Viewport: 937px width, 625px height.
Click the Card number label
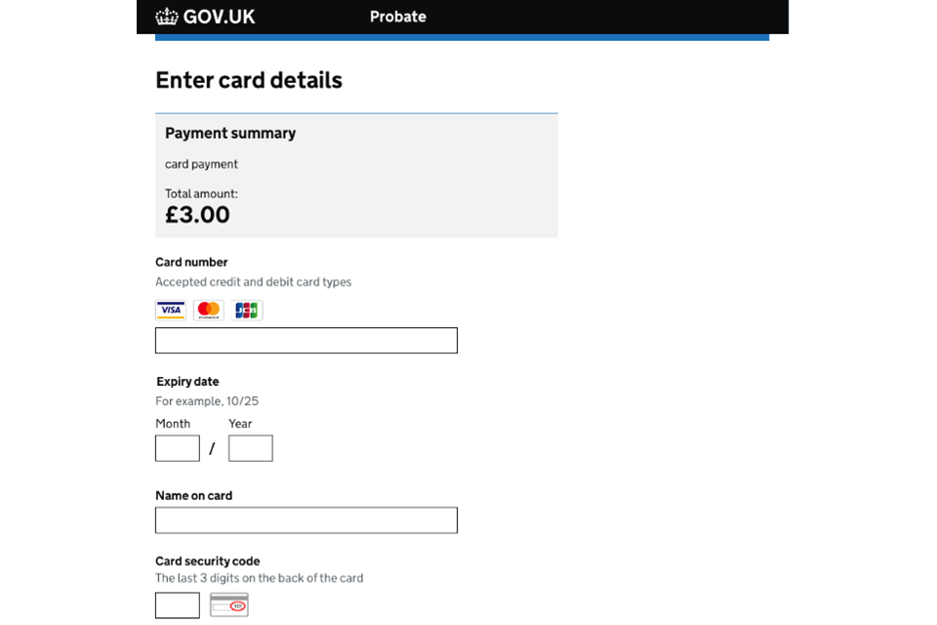point(191,263)
